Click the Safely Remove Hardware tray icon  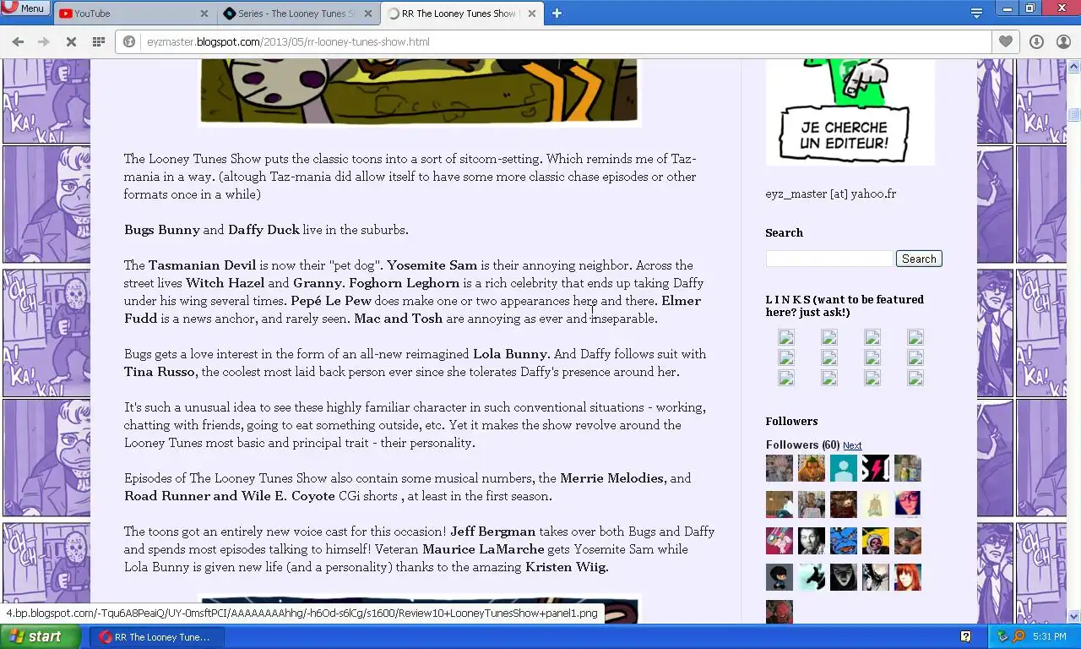(x=1002, y=636)
